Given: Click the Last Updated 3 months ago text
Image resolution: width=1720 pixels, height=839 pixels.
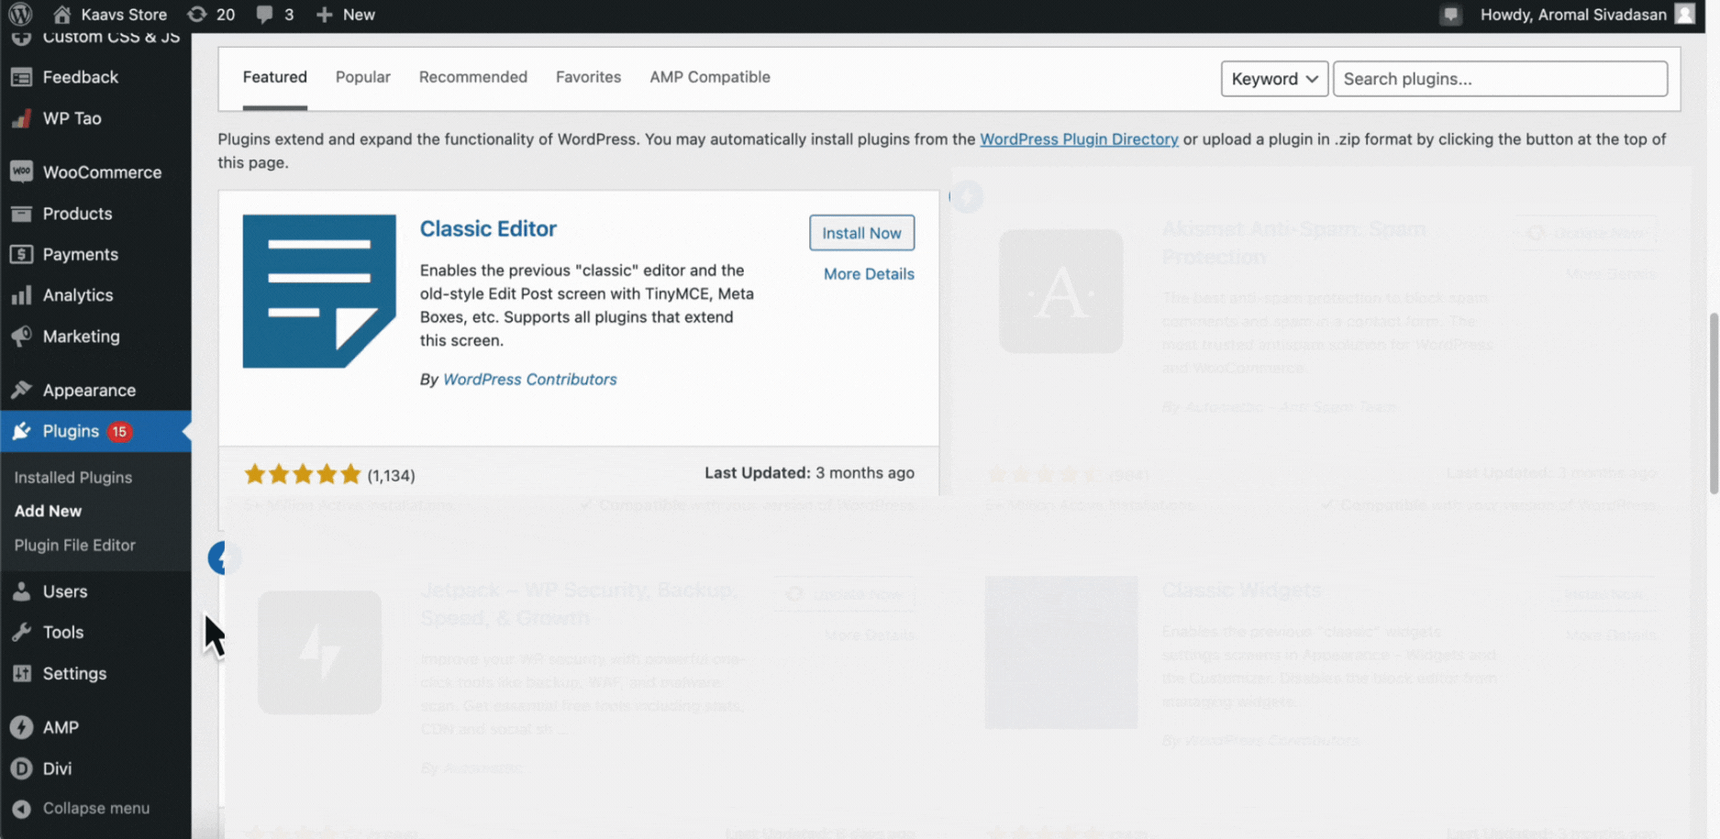Looking at the screenshot, I should 809,473.
